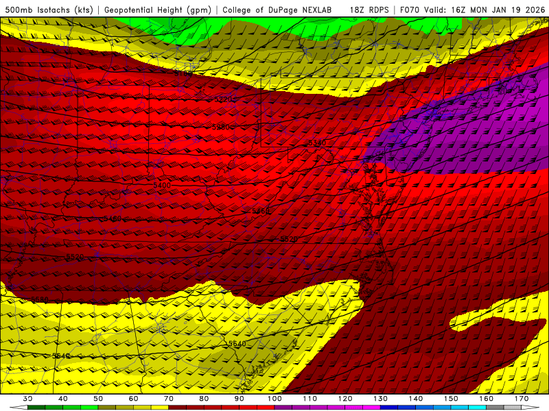Click the 120 knot legend label
The image size is (549, 411).
(345, 399)
